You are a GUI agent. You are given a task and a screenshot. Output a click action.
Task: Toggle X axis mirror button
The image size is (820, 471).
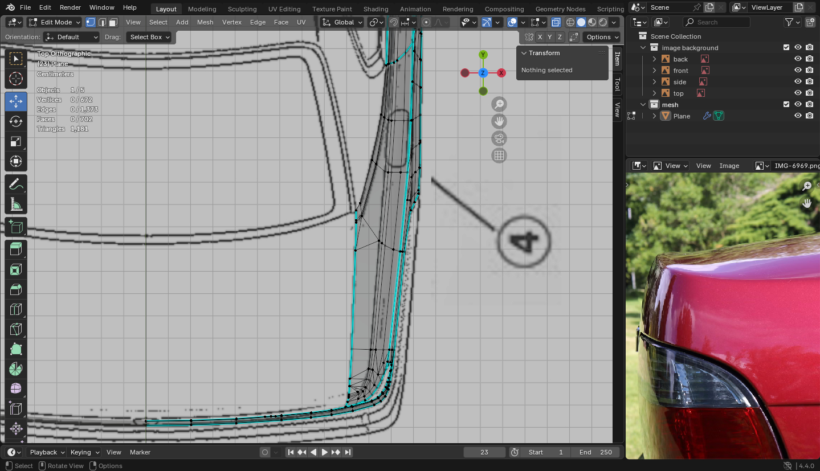(540, 37)
